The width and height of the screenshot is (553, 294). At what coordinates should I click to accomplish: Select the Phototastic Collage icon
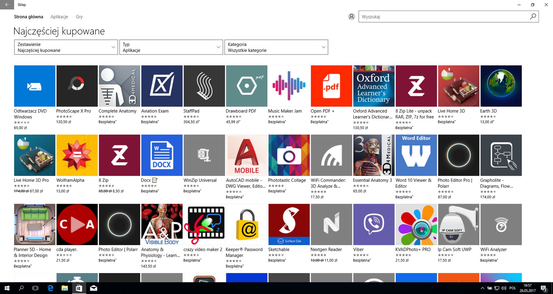[289, 155]
